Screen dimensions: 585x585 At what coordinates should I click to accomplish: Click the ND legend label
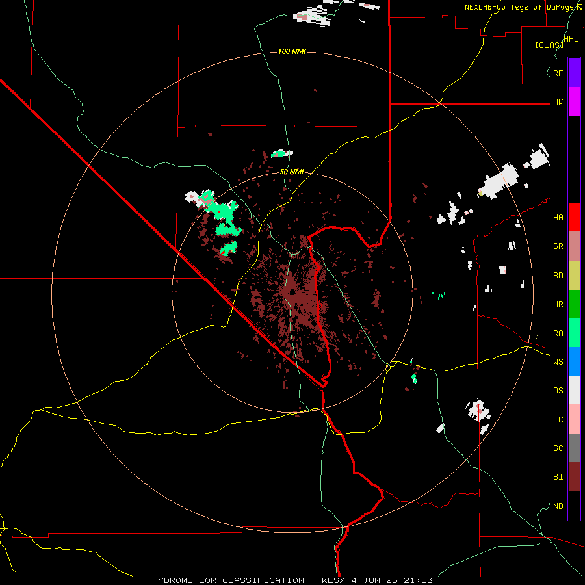[x=558, y=506]
